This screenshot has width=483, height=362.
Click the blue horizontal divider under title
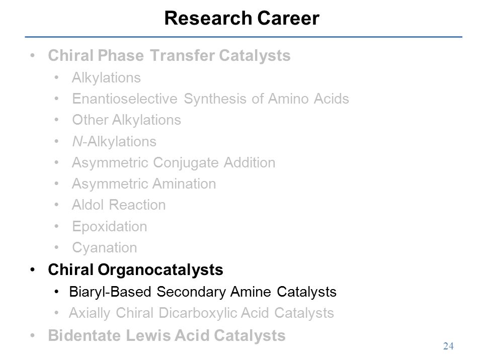coord(244,37)
